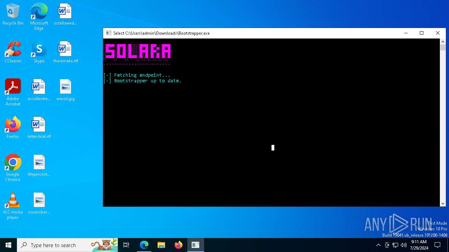Screen dimensions: 449x252
Task: Select letterstrial.rtf document on desktop
Action: 39,128
